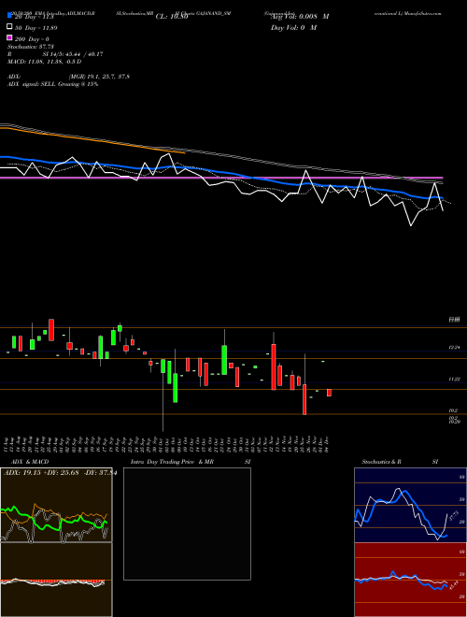Select the '200 Day = 0' legend text
The image size is (467, 617).
[x=32, y=39]
